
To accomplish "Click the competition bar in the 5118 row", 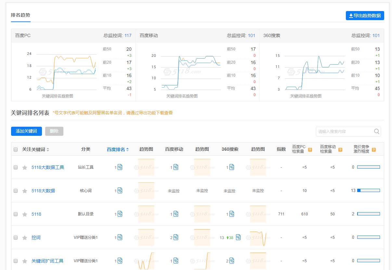I will click(x=369, y=214).
